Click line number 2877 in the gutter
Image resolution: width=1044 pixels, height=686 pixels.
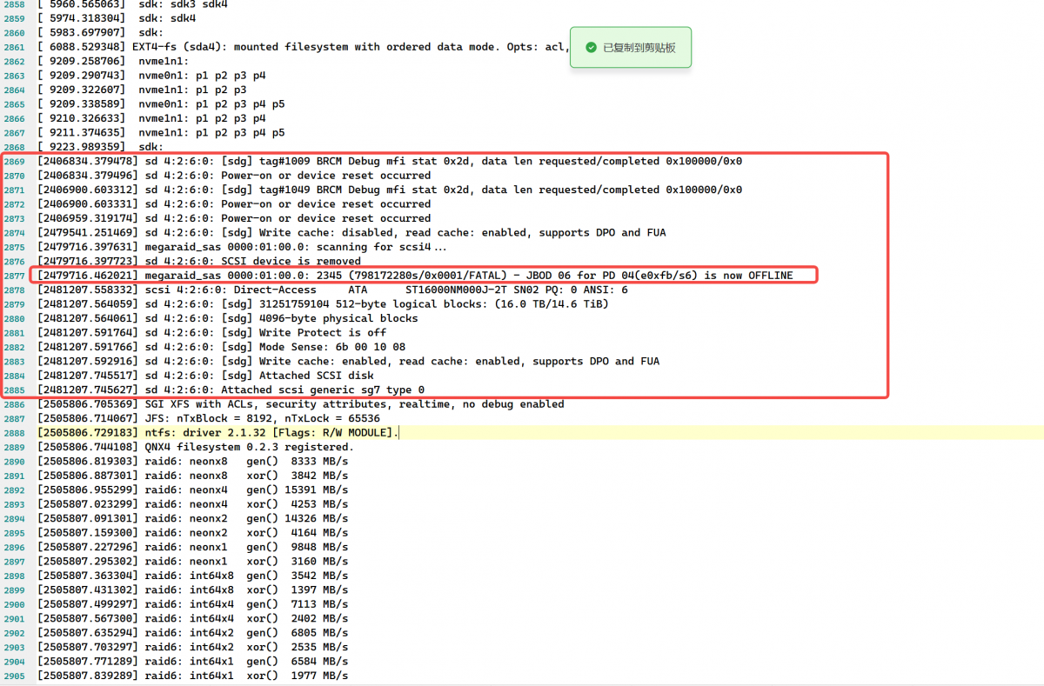14,276
